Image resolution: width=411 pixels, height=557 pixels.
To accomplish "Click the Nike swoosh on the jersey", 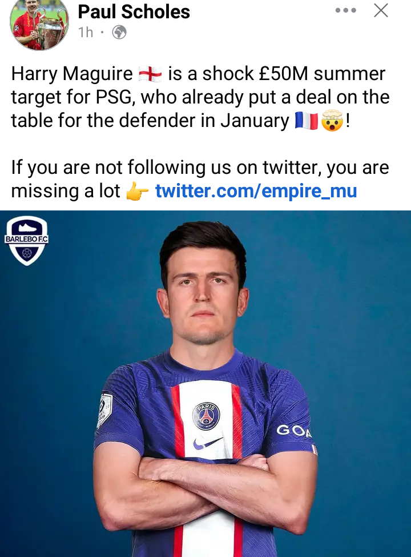I will [x=207, y=443].
